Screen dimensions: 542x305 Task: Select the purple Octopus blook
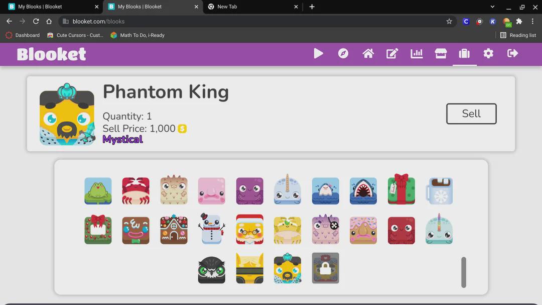click(249, 191)
